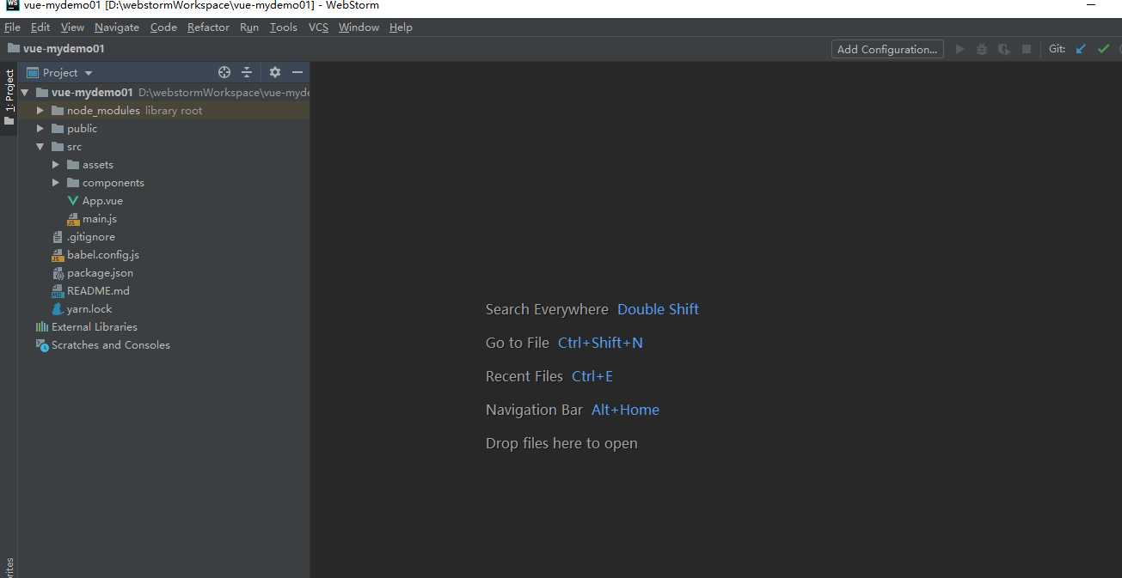
Task: Open the Window menu
Action: point(359,27)
